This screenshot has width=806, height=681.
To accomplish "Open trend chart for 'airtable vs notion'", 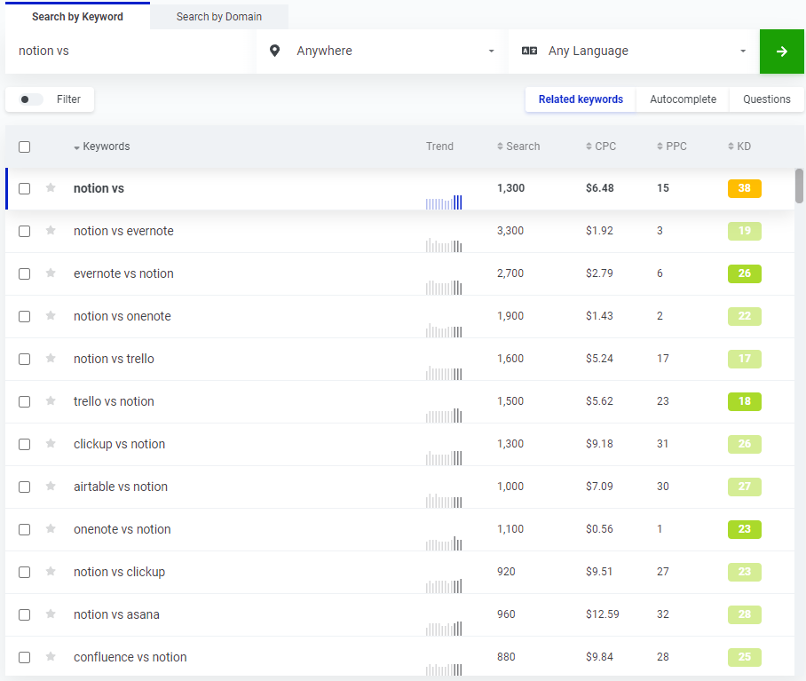I will 444,501.
